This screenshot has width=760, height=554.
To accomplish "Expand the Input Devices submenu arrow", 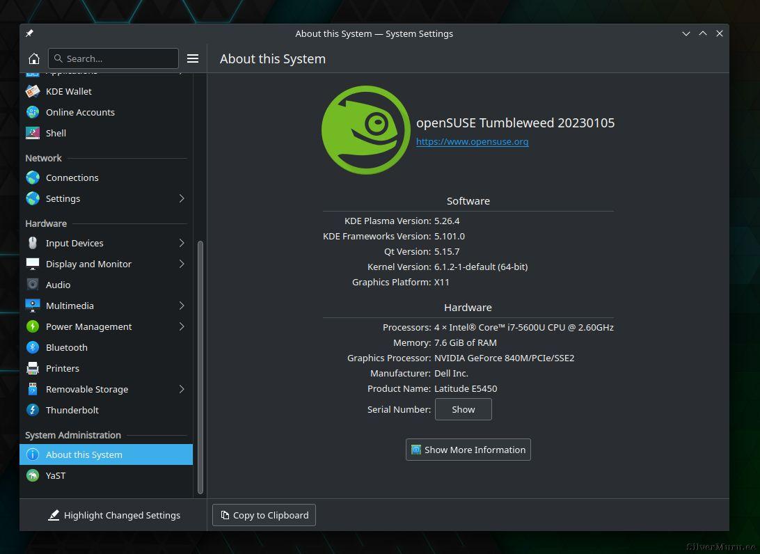I will [182, 243].
